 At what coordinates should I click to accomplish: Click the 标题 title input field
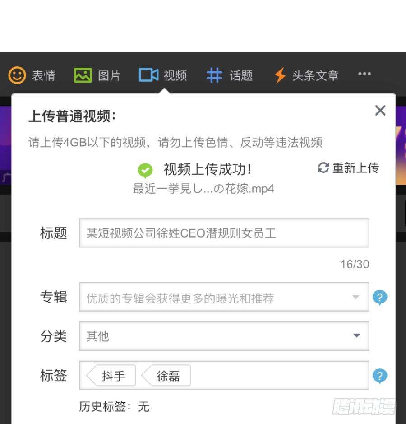tap(224, 233)
